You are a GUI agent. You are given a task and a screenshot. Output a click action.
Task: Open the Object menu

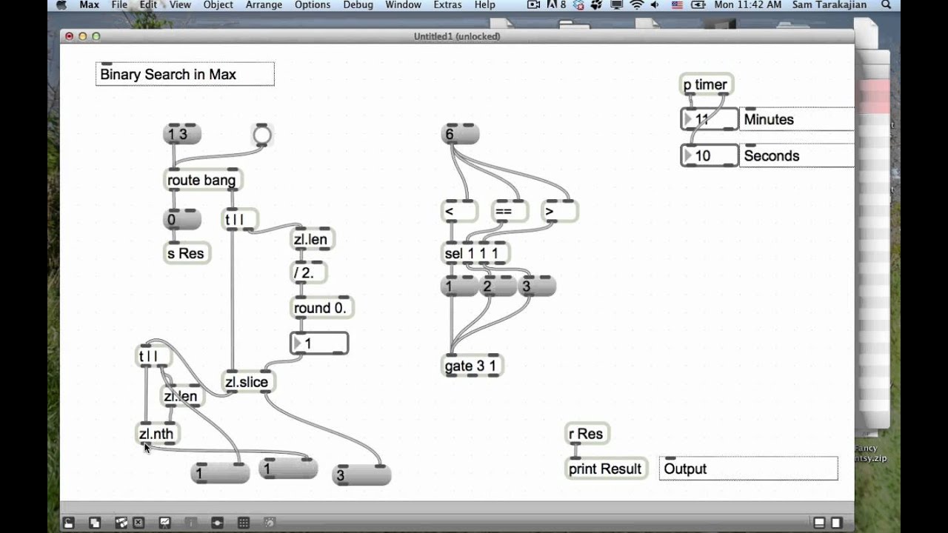218,5
